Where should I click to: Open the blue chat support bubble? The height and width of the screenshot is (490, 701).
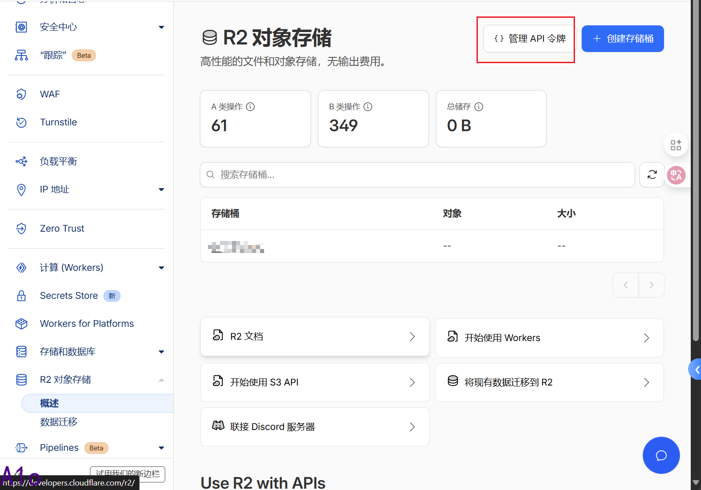click(x=661, y=455)
